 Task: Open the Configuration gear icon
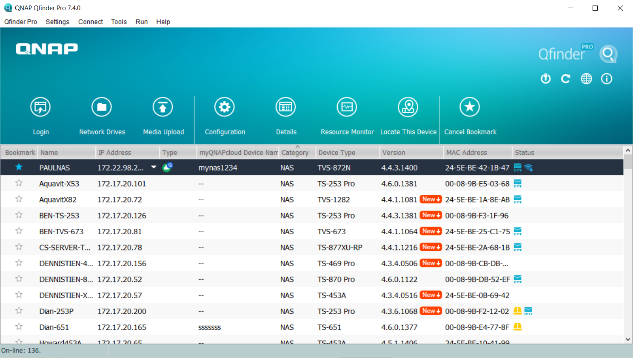coord(225,107)
